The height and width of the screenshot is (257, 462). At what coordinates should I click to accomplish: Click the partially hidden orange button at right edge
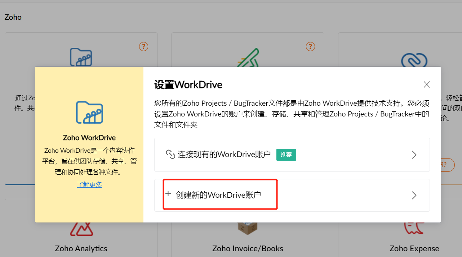[447, 165]
